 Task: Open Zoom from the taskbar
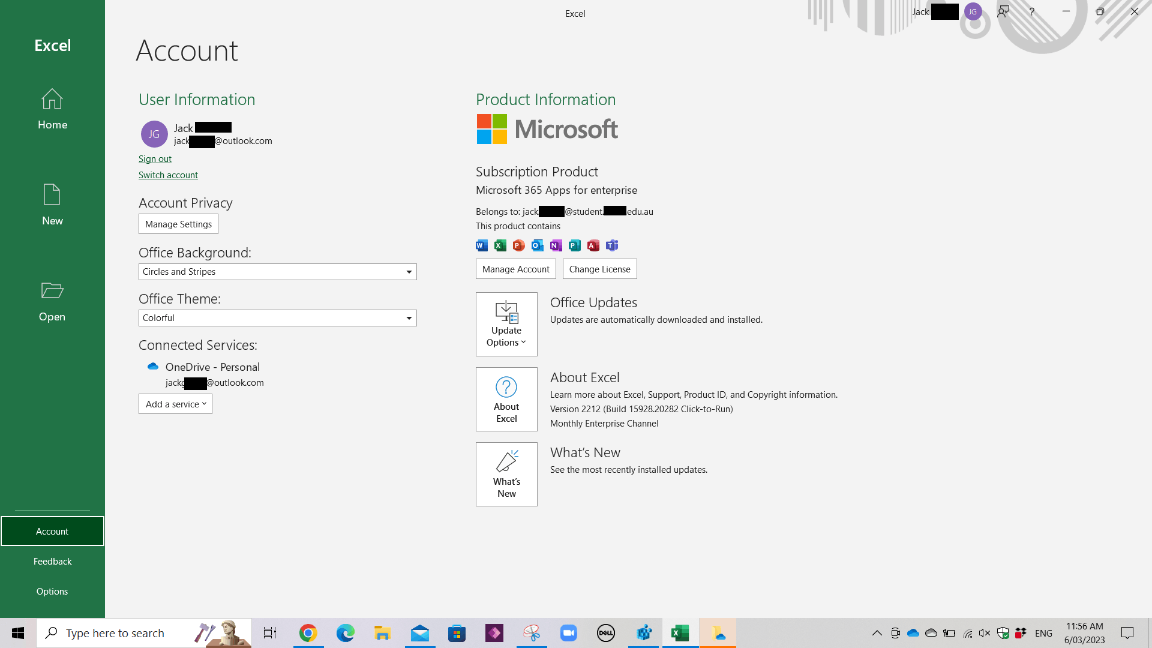pos(569,633)
